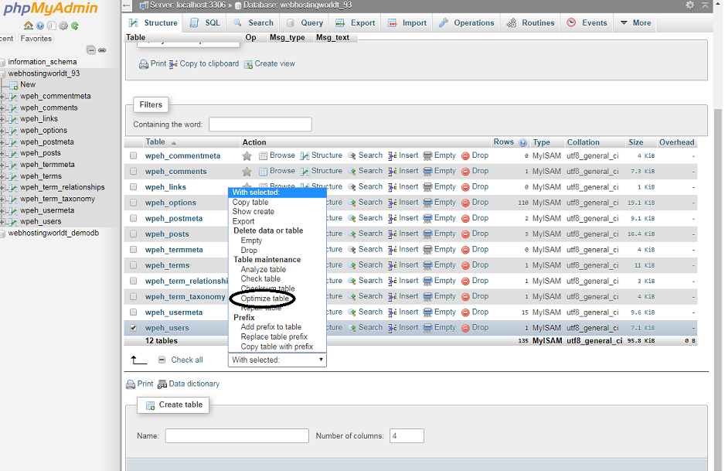Click the Insert icon for wpeh_usermeta row
This screenshot has height=471, width=725.
(393, 312)
